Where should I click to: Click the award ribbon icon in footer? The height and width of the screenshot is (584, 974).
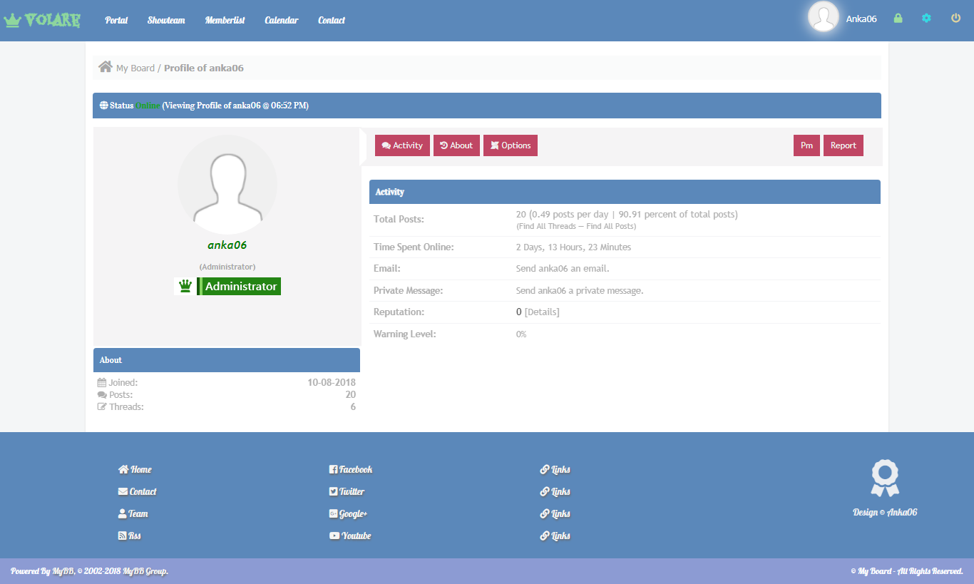[885, 478]
